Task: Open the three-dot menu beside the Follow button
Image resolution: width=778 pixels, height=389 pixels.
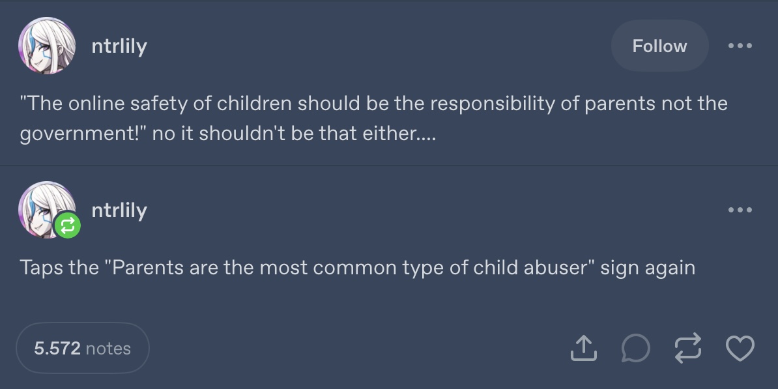Action: 740,46
